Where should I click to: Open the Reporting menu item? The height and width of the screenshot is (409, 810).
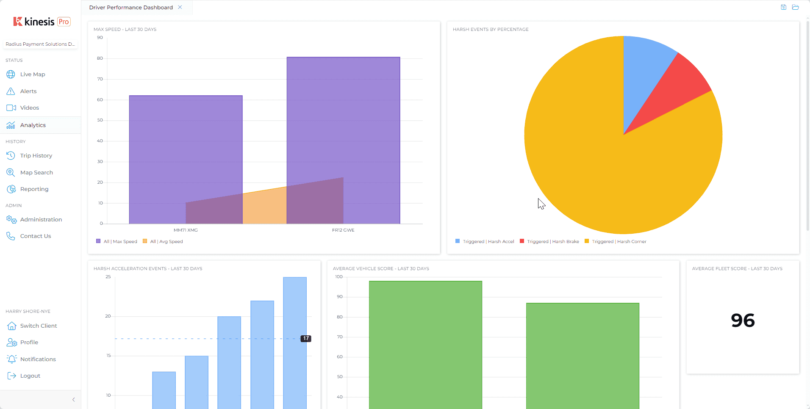[34, 189]
